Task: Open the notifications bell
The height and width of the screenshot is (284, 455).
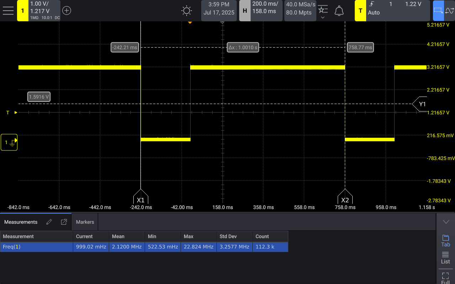Action: [339, 10]
